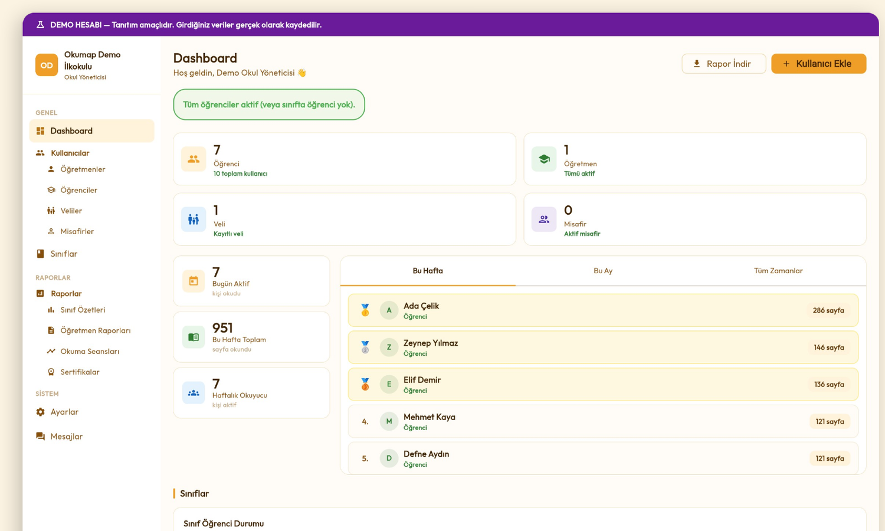Click the Ayarlar gear icon
Image resolution: width=885 pixels, height=531 pixels.
(x=40, y=412)
